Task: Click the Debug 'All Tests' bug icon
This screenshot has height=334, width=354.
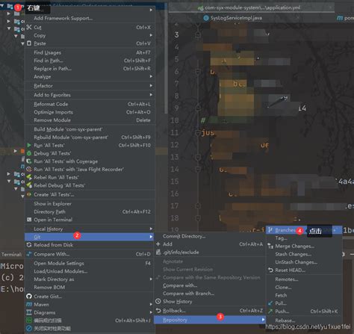Action: 29,153
